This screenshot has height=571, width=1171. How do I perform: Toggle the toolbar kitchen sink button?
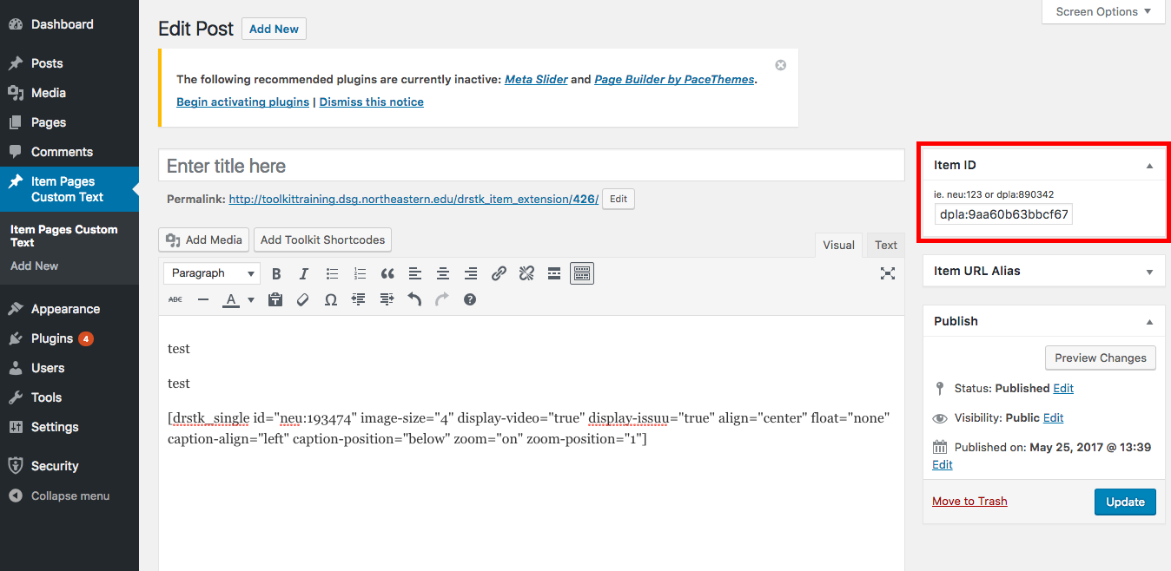(x=582, y=273)
